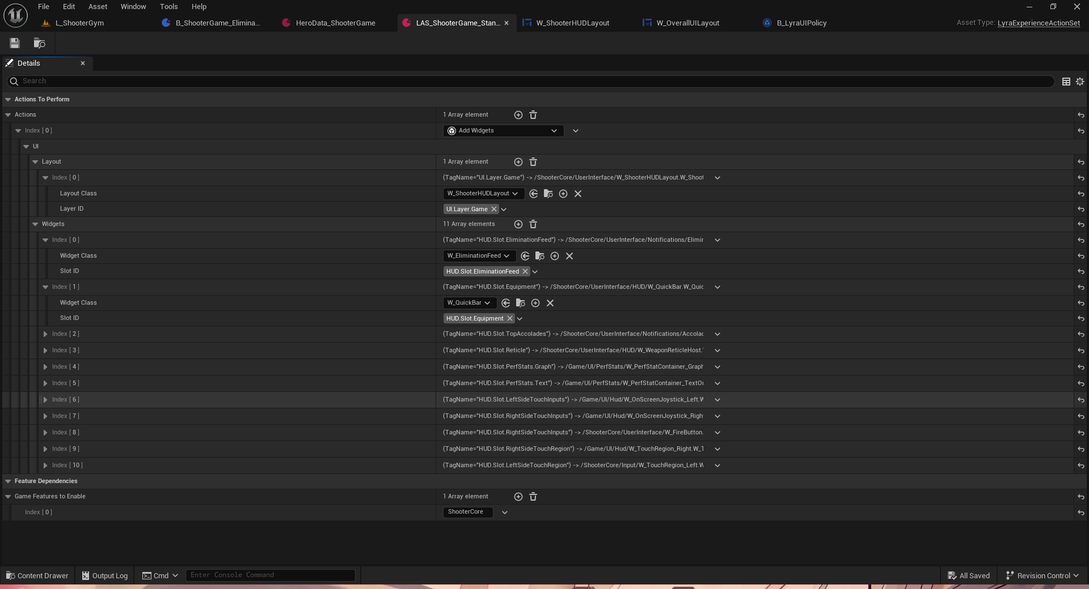Click the console command input field

pos(271,575)
